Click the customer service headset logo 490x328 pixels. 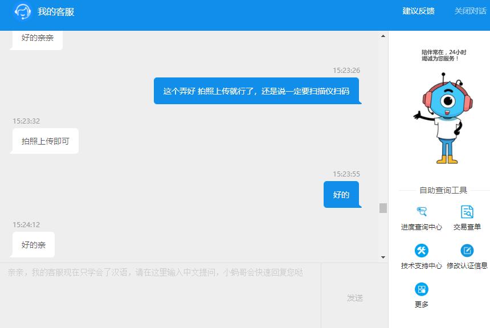(22, 11)
